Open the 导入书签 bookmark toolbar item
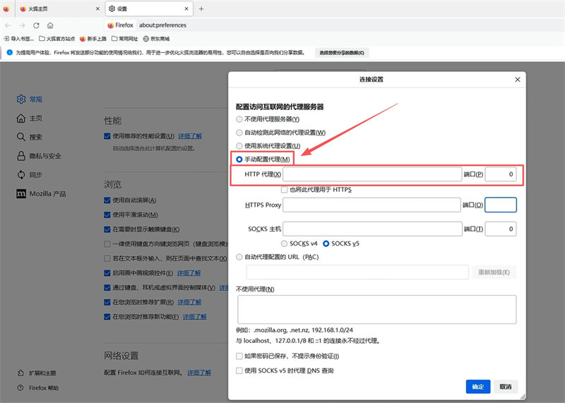Image resolution: width=565 pixels, height=403 pixels. [x=19, y=39]
